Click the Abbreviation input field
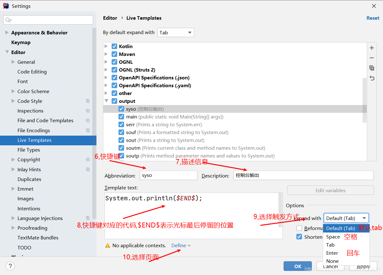Viewport: 383px width, 275px height. click(x=169, y=175)
